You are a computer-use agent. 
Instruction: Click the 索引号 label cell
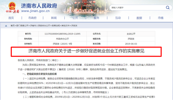[x=28, y=34]
